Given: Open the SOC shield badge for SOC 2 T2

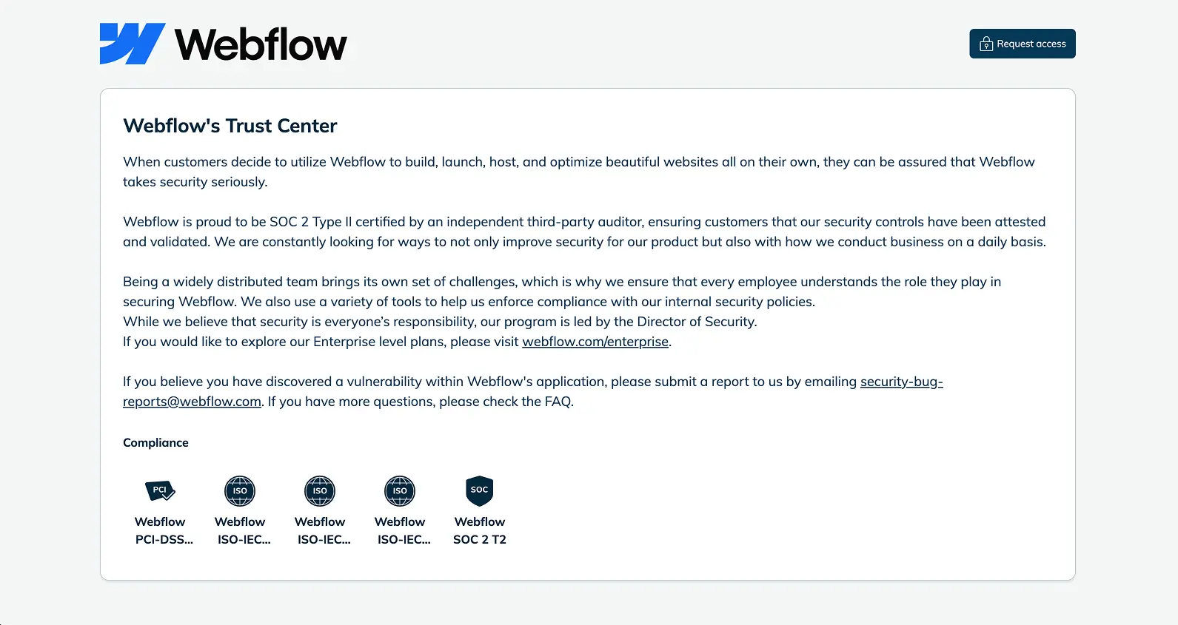Looking at the screenshot, I should [479, 490].
